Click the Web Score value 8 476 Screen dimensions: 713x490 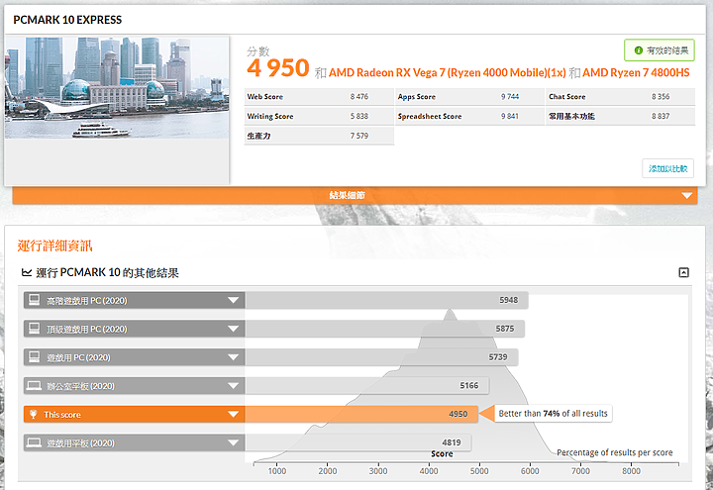(x=359, y=97)
